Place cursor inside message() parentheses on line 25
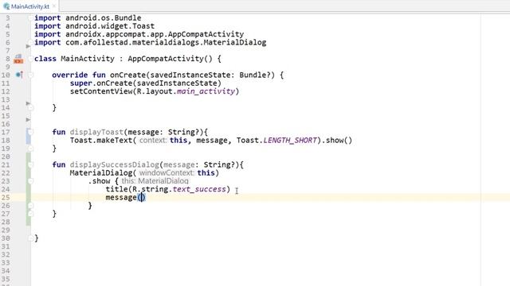This screenshot has width=510, height=286. (x=141, y=198)
